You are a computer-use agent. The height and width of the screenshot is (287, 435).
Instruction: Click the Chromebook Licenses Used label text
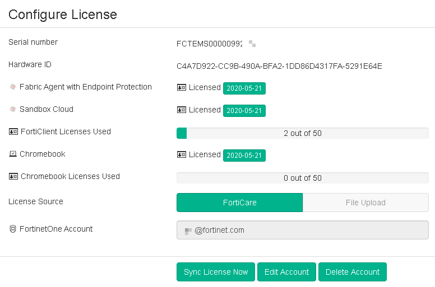(71, 176)
